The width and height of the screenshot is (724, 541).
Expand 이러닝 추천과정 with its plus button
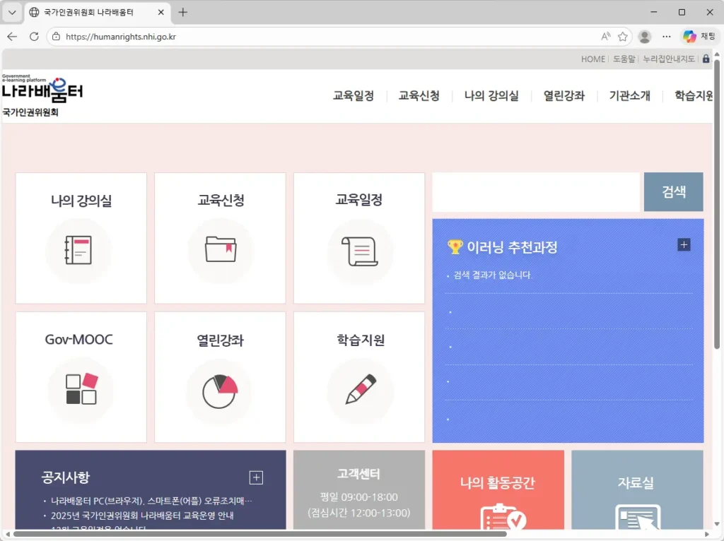click(684, 244)
